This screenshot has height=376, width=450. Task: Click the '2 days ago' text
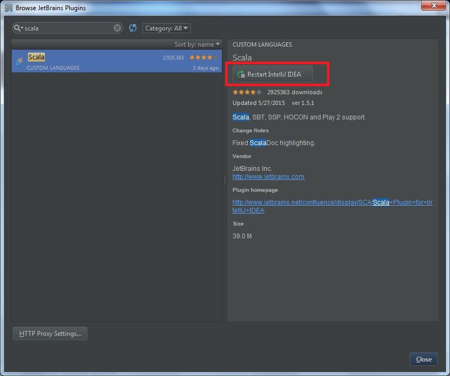[x=206, y=67]
